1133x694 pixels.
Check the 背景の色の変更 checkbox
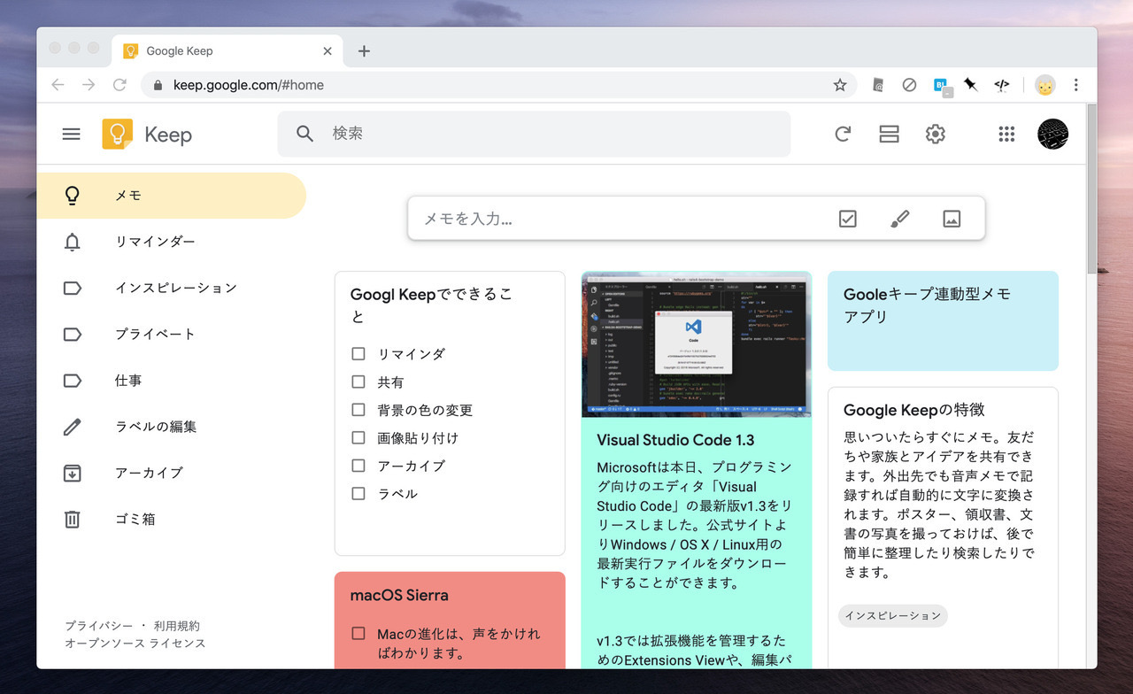click(x=358, y=410)
